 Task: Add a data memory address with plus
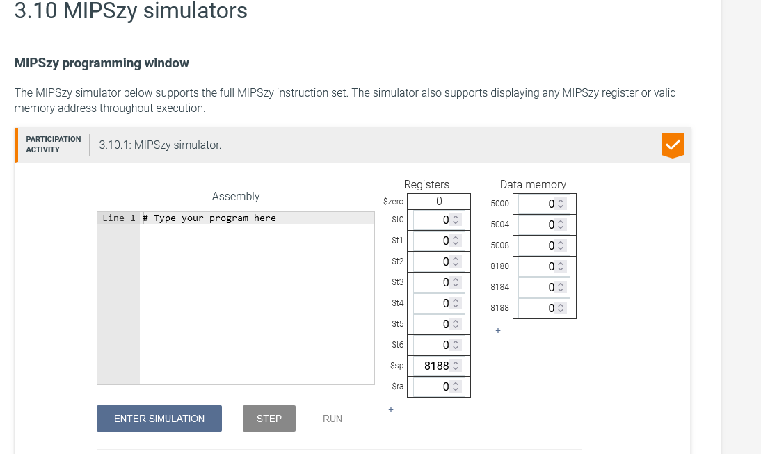(498, 330)
